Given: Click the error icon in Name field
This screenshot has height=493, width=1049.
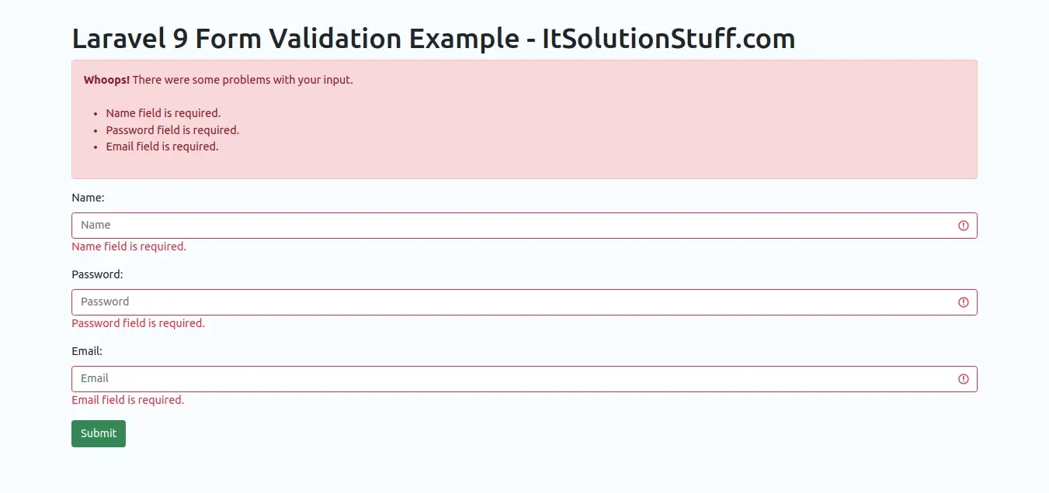Looking at the screenshot, I should pyautogui.click(x=964, y=226).
